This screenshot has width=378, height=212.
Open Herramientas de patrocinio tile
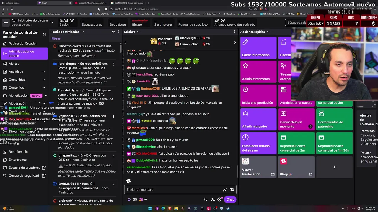[x=334, y=119]
